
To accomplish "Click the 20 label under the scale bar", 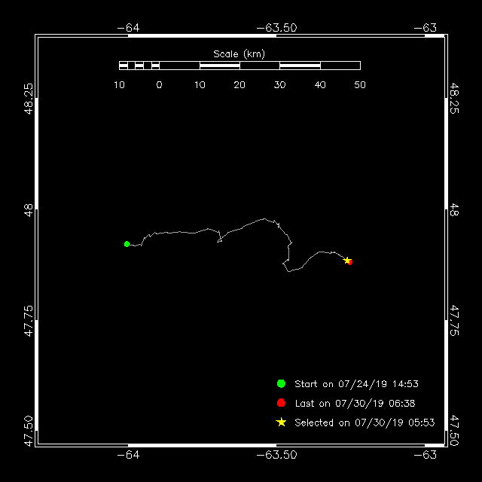I will (x=239, y=85).
